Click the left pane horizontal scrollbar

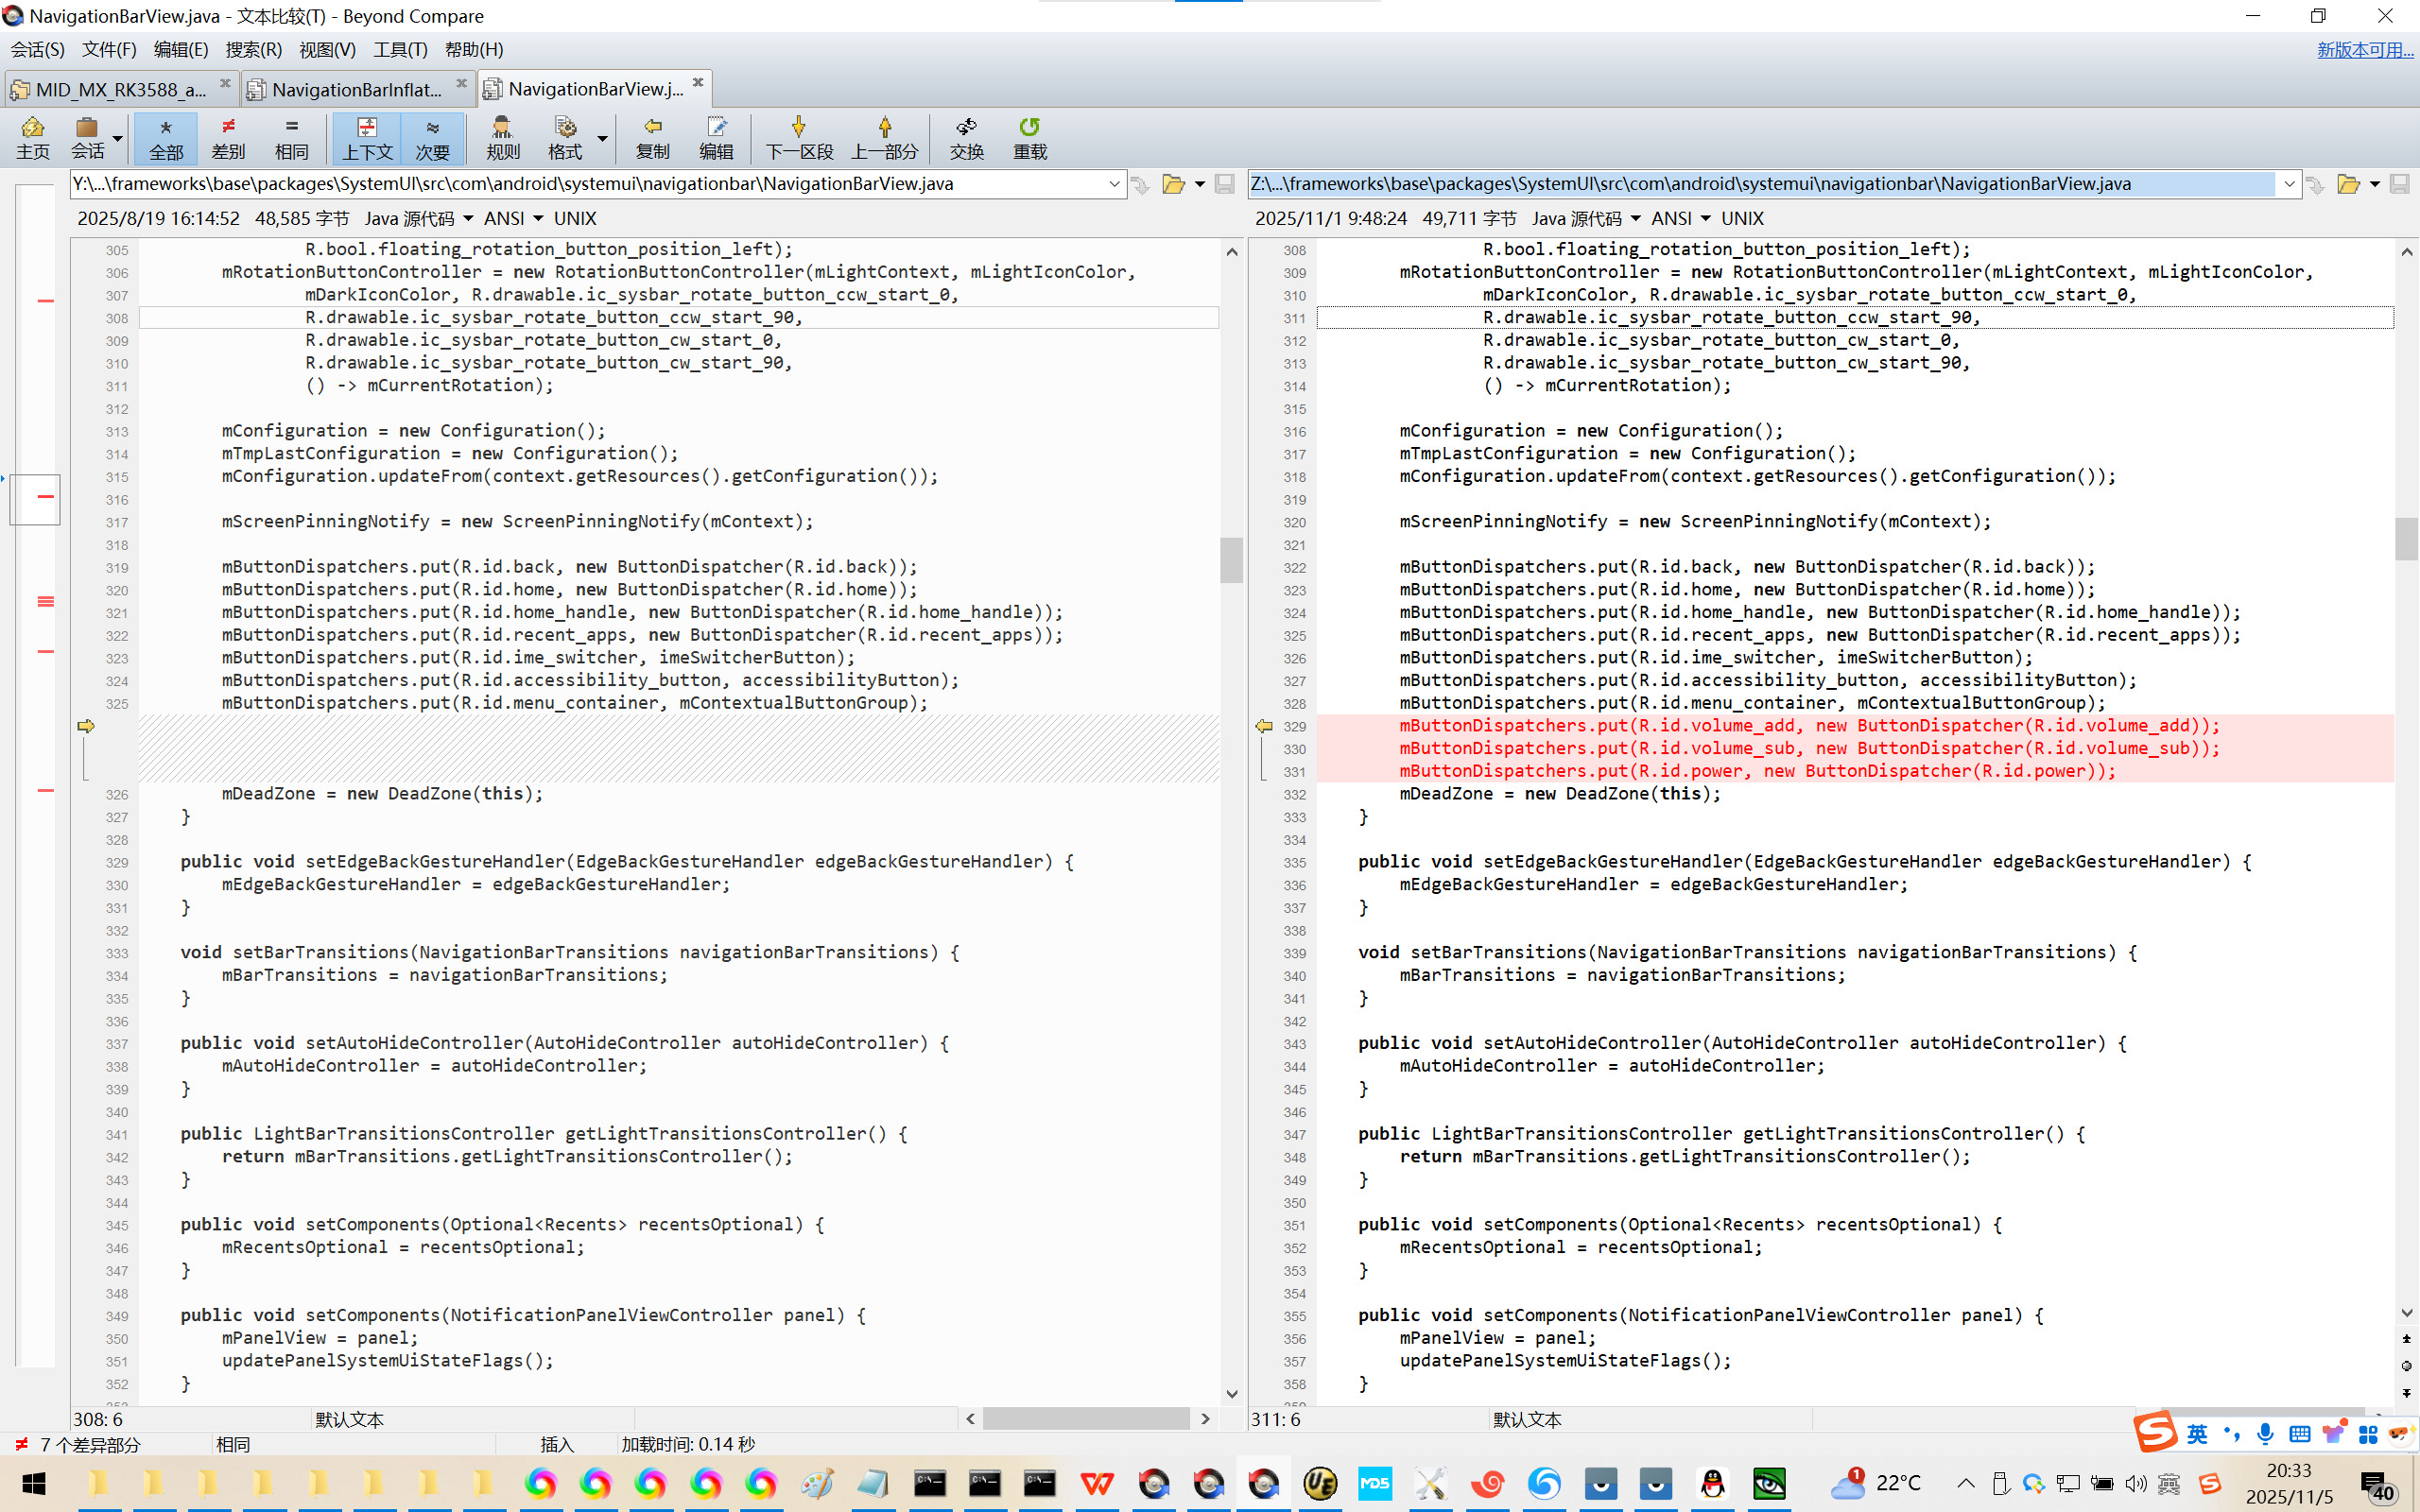[1086, 1418]
